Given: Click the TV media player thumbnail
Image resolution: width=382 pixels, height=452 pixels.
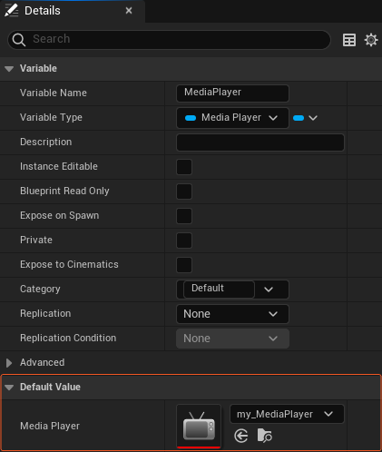Looking at the screenshot, I should tap(199, 426).
